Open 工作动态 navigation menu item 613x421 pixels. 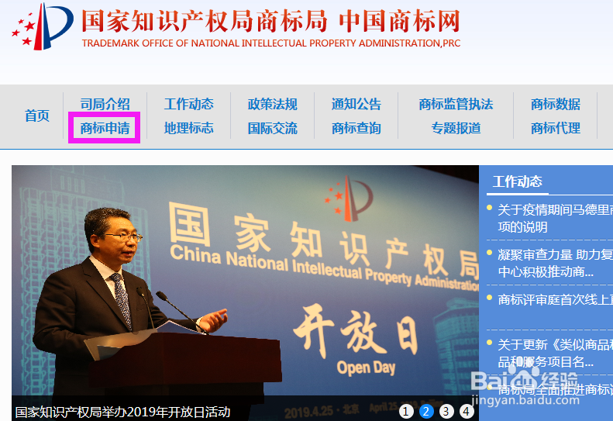(x=189, y=104)
